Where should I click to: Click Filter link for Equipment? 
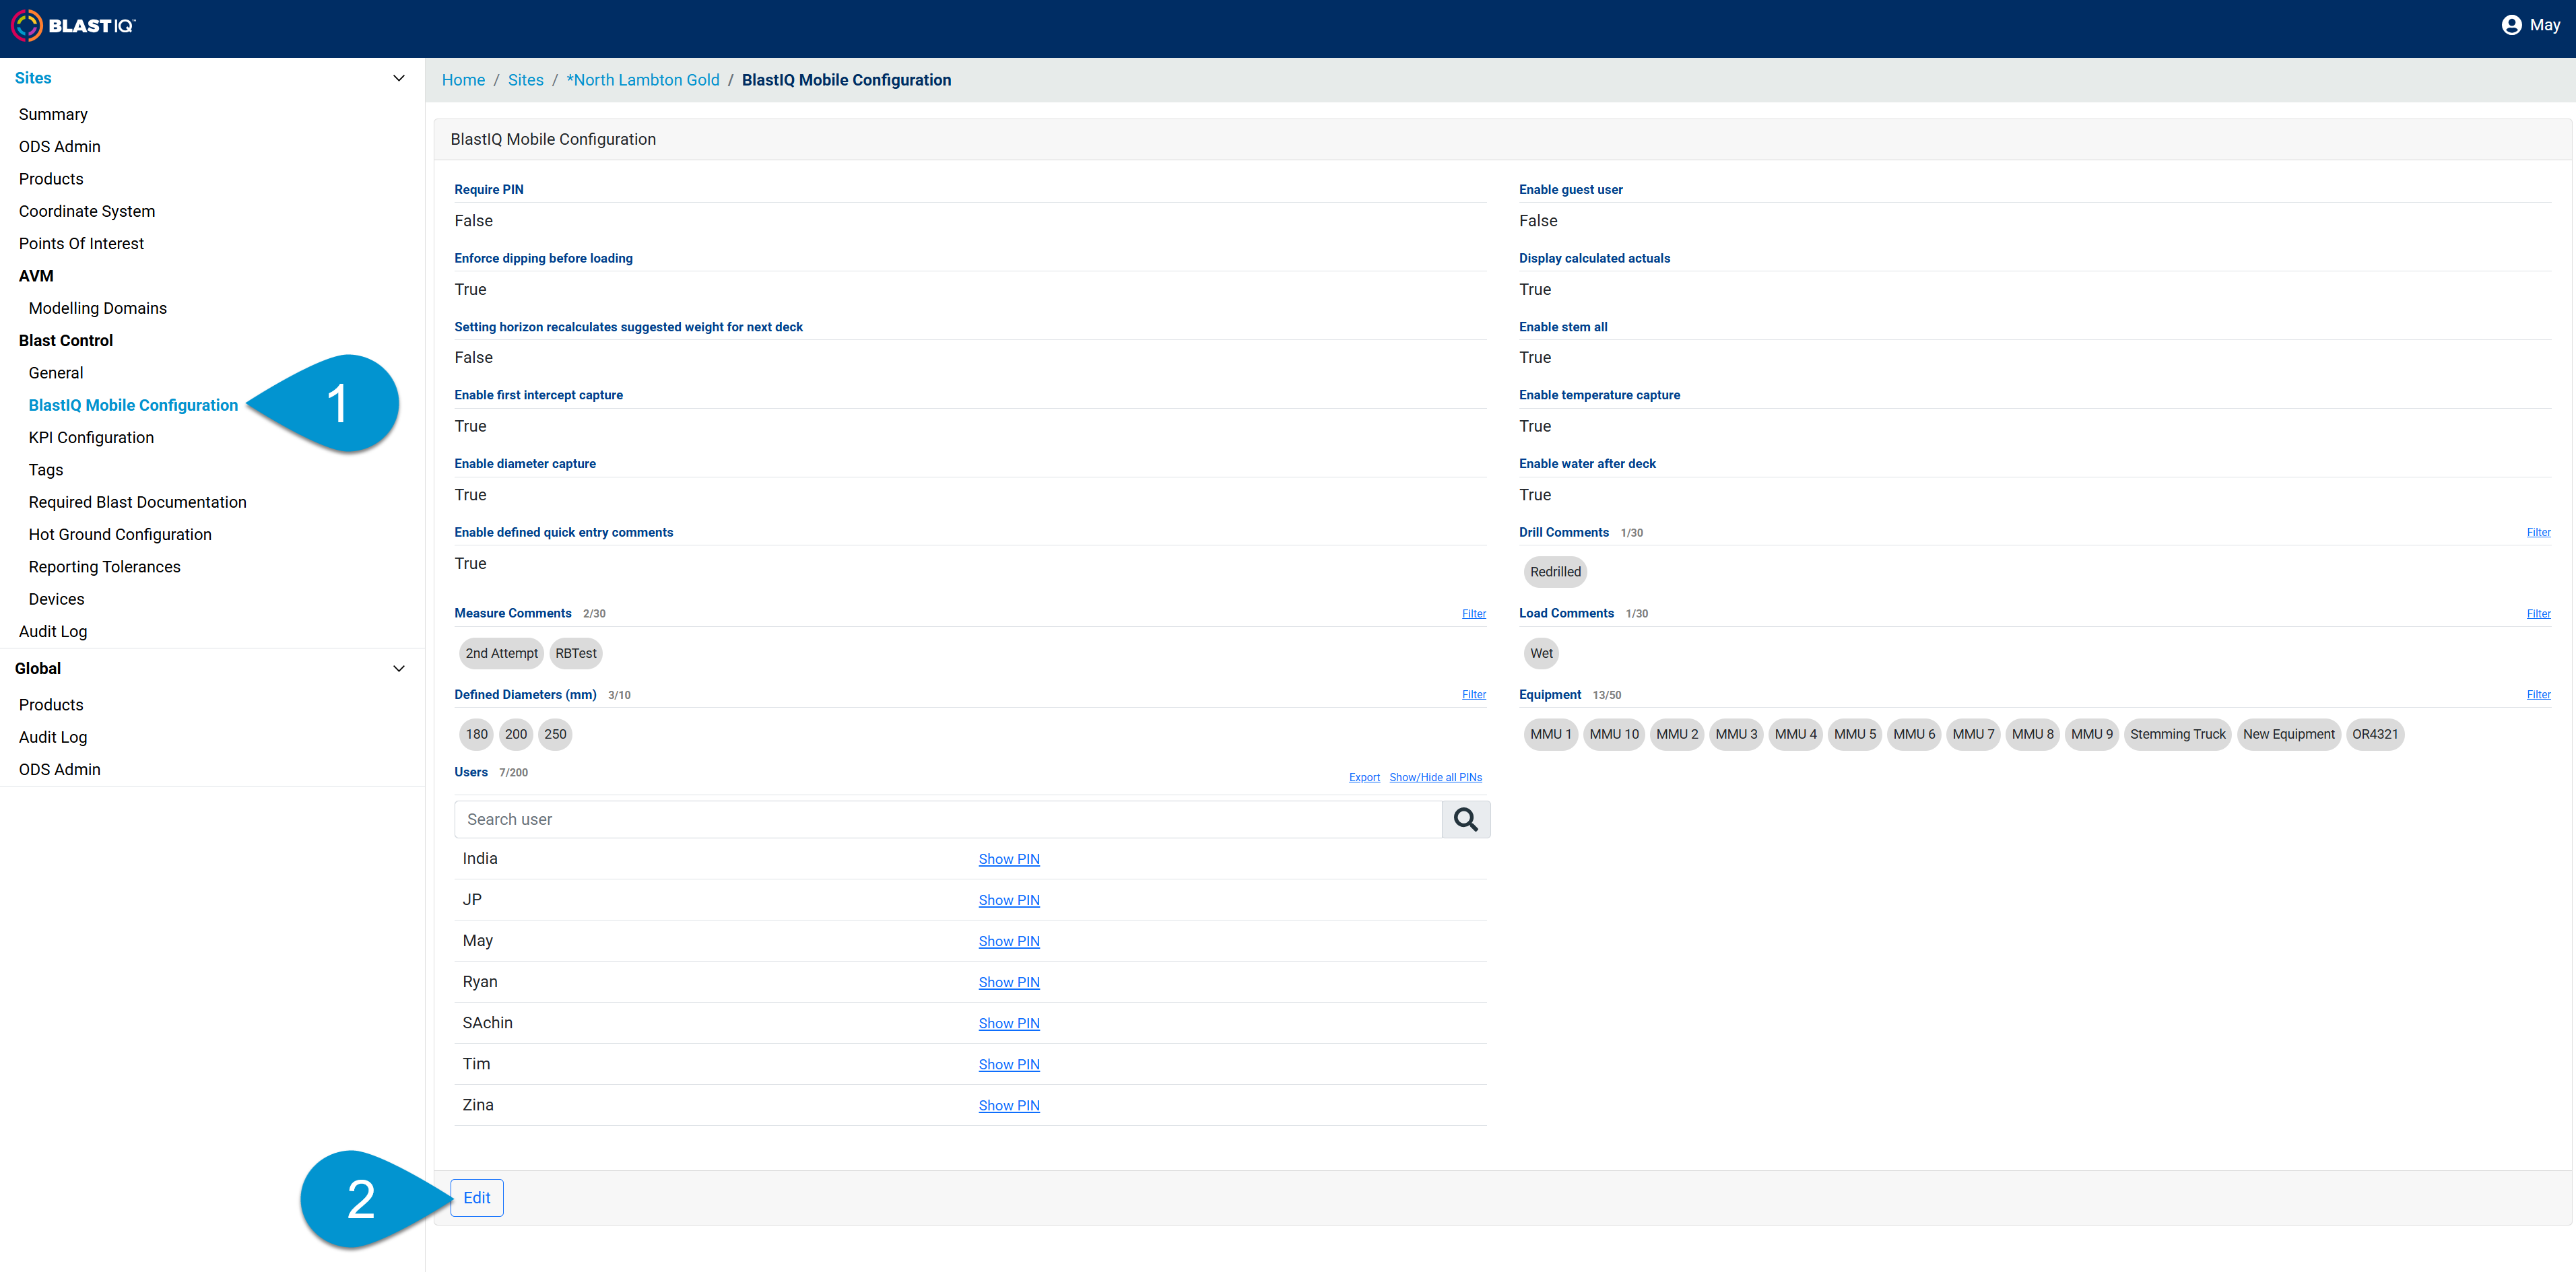click(x=2538, y=695)
